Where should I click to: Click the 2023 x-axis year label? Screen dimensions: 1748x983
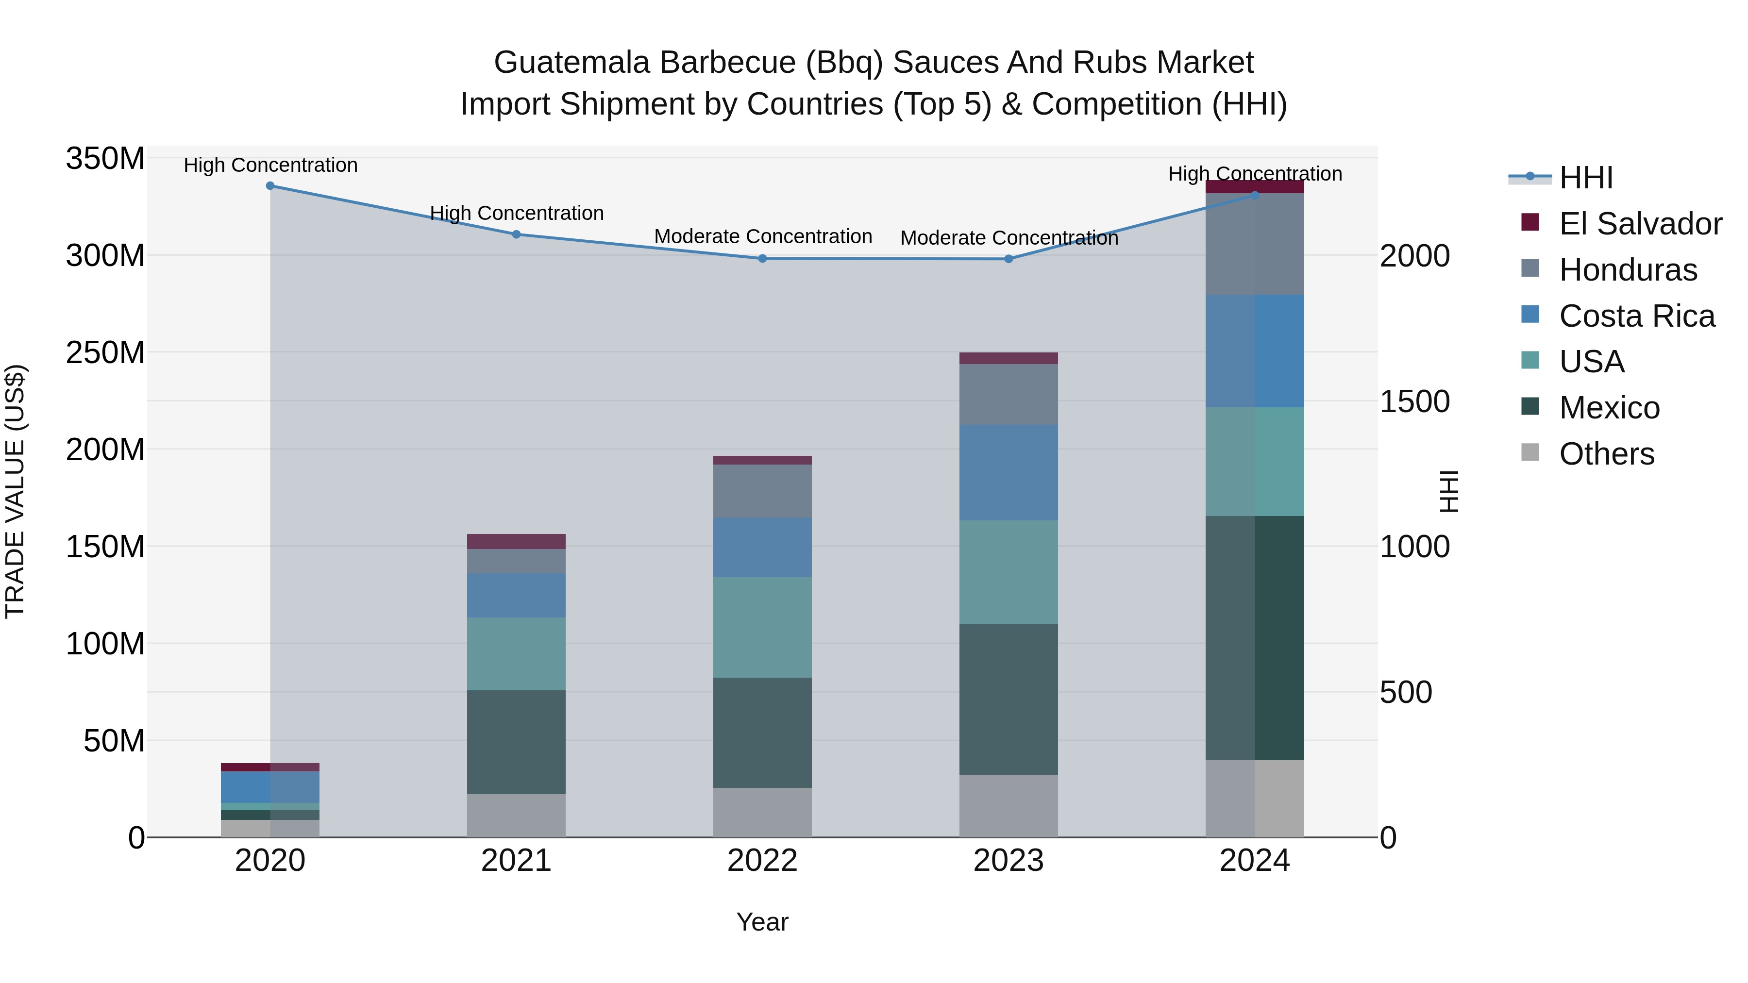pyautogui.click(x=1008, y=861)
